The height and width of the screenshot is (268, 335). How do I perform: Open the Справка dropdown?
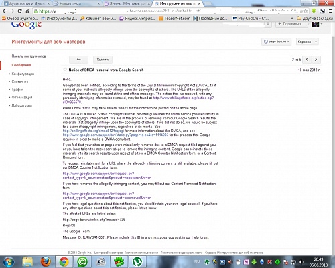coord(308,42)
